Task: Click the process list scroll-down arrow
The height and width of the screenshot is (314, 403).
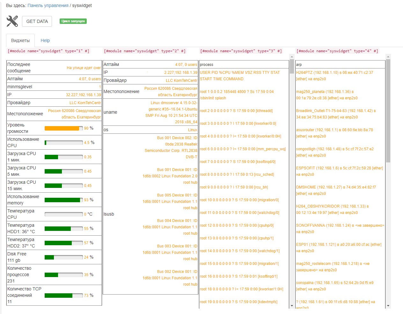Action: 292,306
